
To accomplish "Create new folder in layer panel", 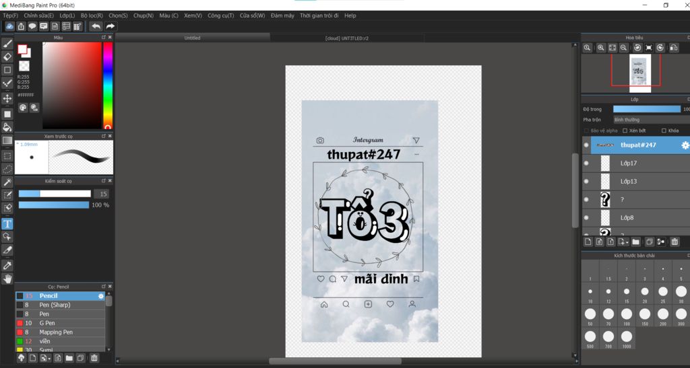I will 635,242.
